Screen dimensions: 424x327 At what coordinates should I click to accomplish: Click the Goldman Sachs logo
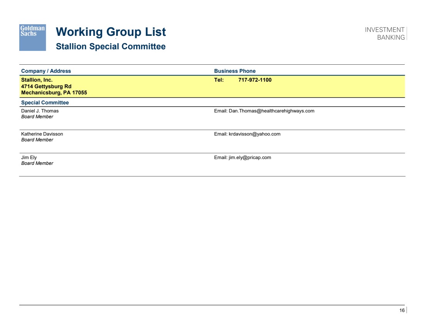point(32,38)
